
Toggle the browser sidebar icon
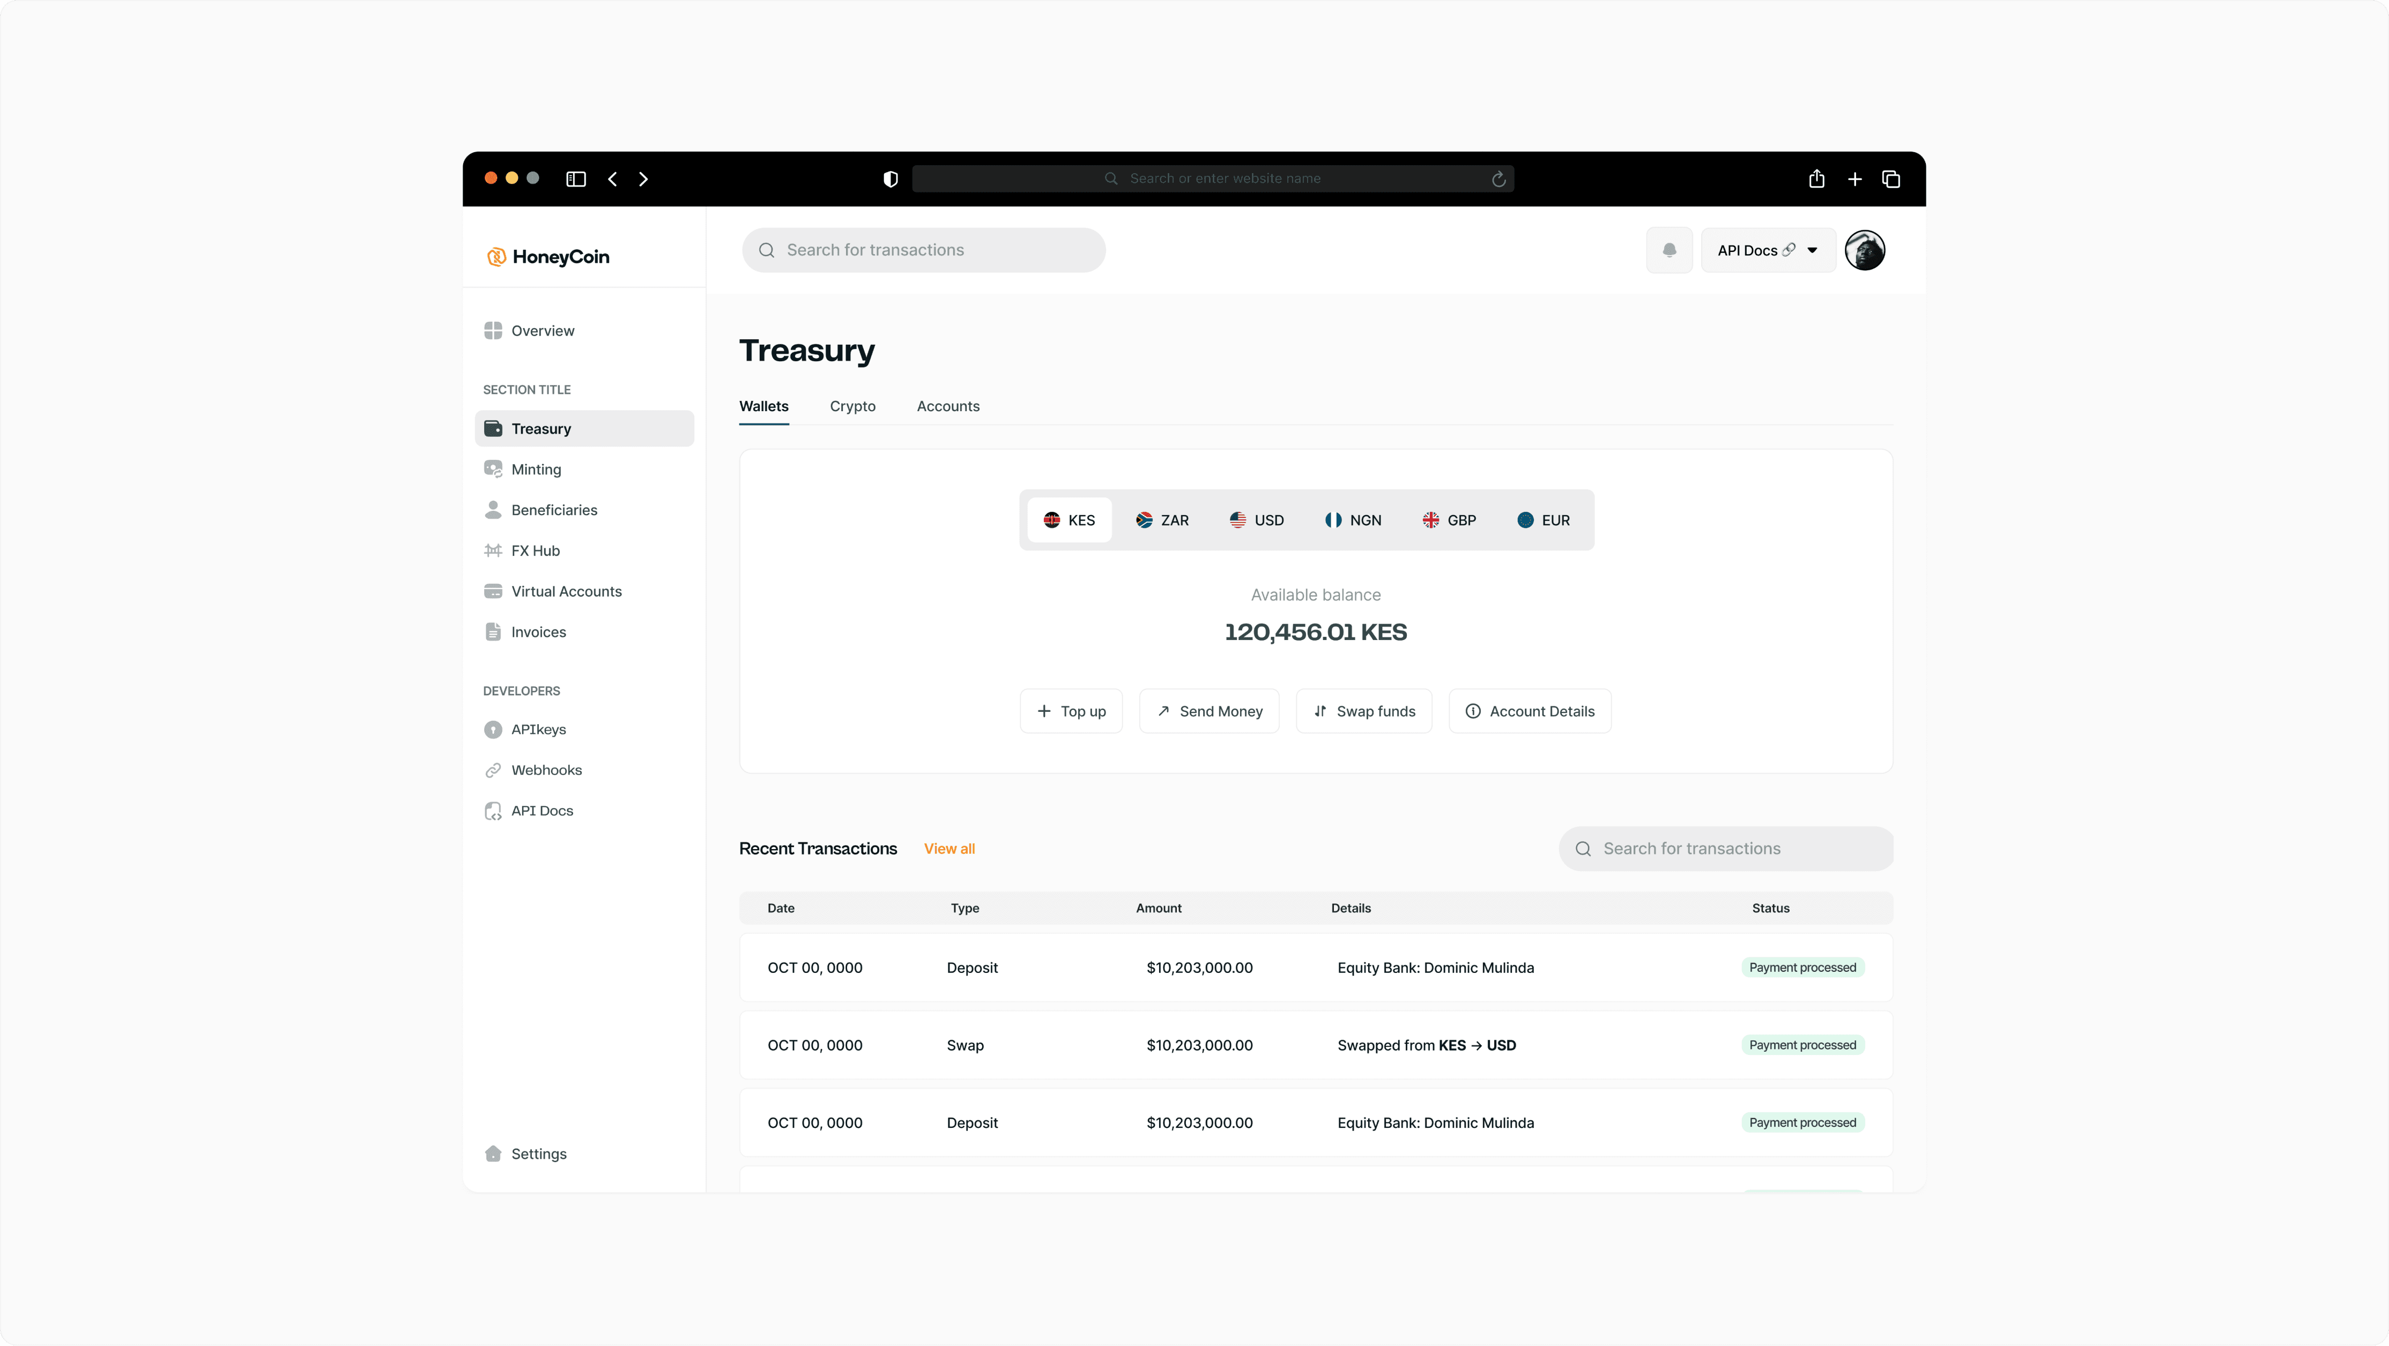point(576,179)
